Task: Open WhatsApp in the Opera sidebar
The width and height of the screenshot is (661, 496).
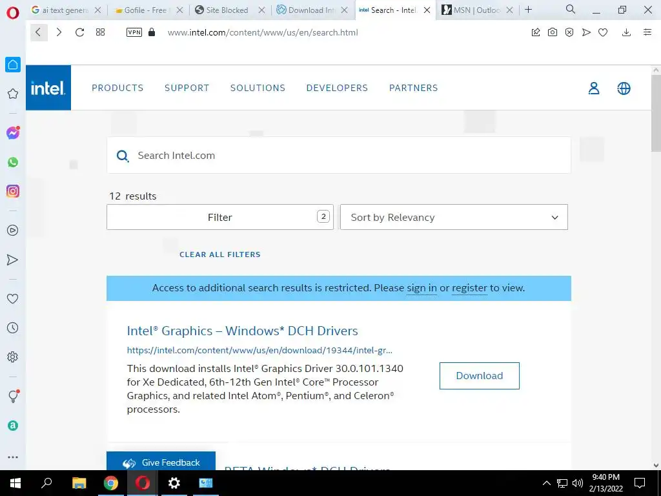Action: (x=13, y=162)
